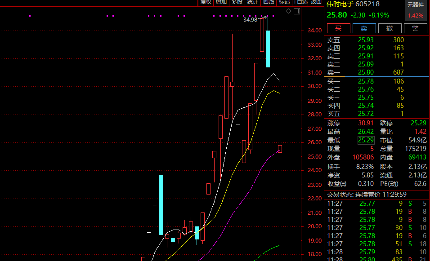
Task: Open the 元器件 sector box
Action: tap(416, 10)
